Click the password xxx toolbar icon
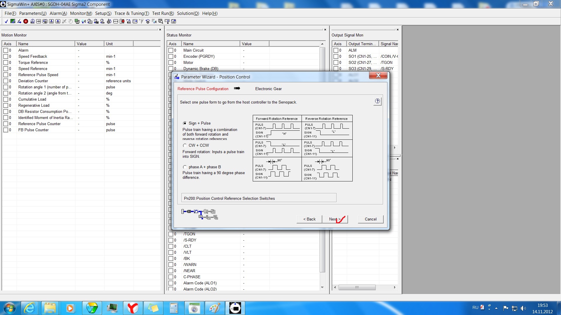The height and width of the screenshot is (315, 561). click(x=116, y=21)
